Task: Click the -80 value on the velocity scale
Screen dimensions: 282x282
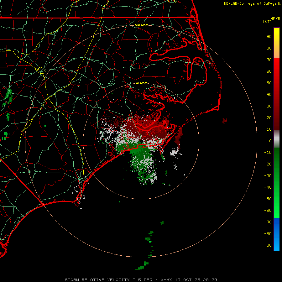Action: (268, 234)
